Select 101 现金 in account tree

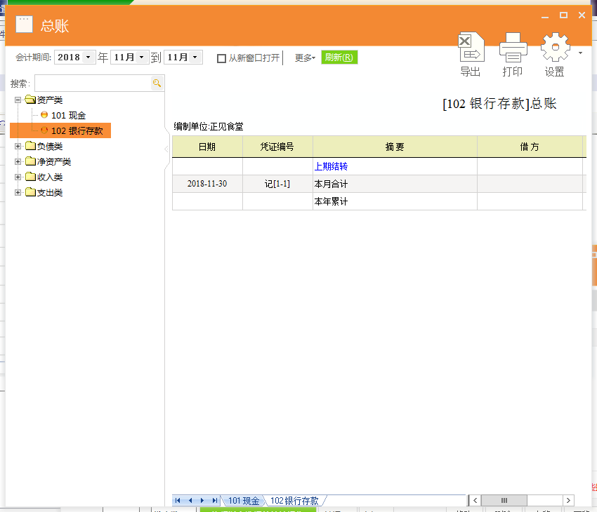coord(68,115)
